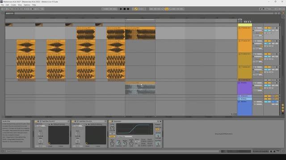Toggle Automation Mode icon above track headers
Image resolution: width=286 pixels, height=160 pixels.
tap(245, 22)
